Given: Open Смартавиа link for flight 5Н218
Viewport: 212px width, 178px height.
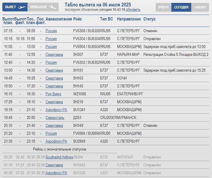Looking at the screenshot, I should coord(54,102).
